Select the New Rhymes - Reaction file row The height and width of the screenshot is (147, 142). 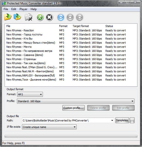(71, 30)
